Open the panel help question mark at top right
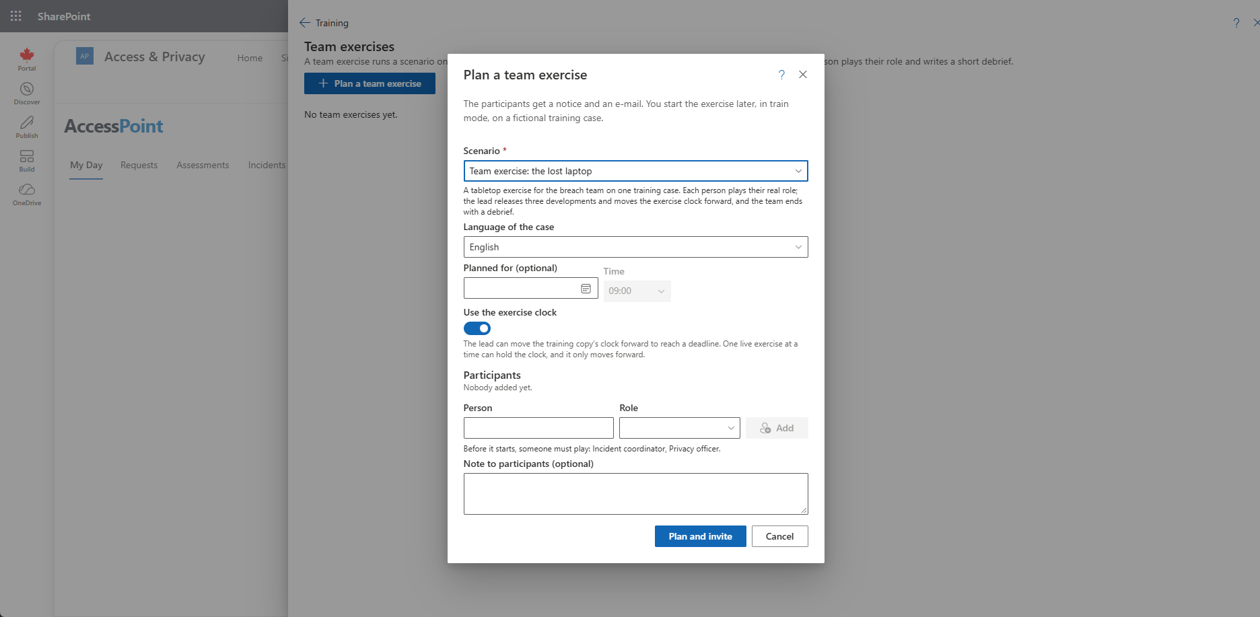Image resolution: width=1260 pixels, height=617 pixels. click(x=1236, y=23)
